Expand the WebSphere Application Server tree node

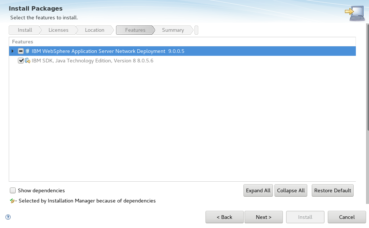coord(13,51)
